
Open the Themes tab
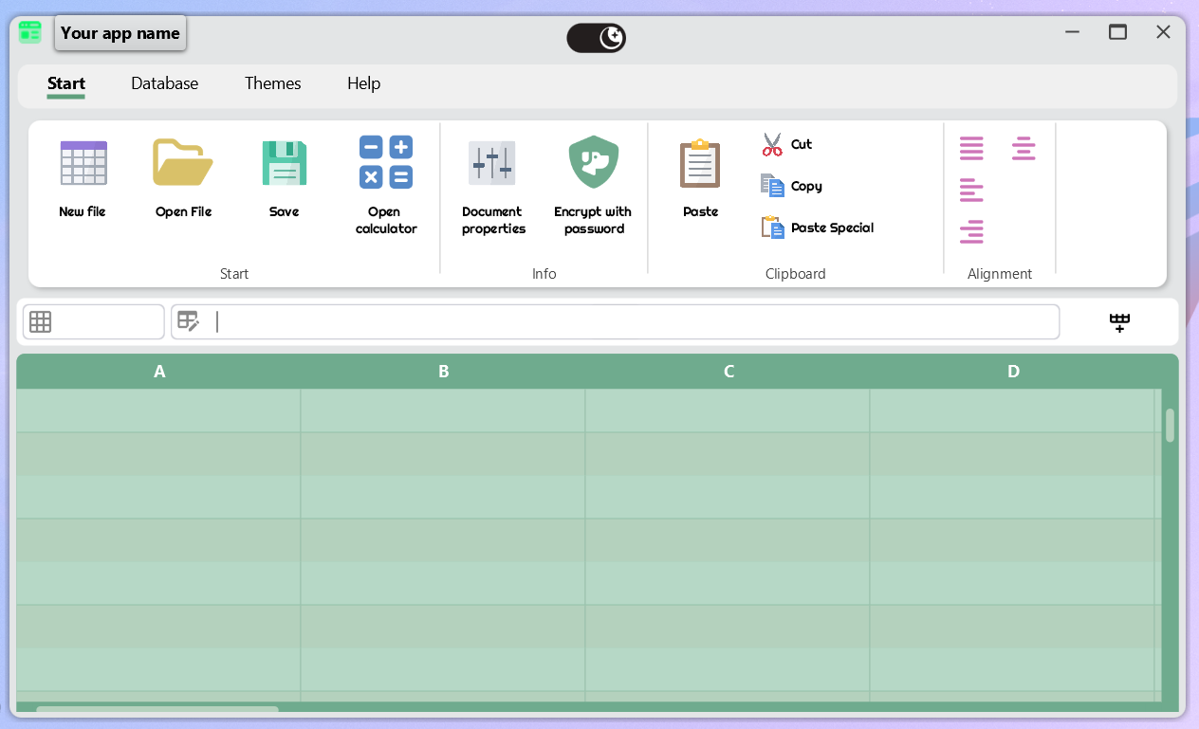(273, 83)
